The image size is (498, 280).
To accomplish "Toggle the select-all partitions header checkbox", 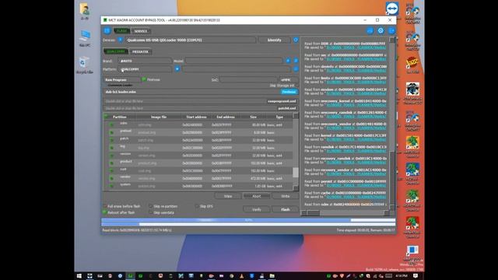I will point(107,117).
